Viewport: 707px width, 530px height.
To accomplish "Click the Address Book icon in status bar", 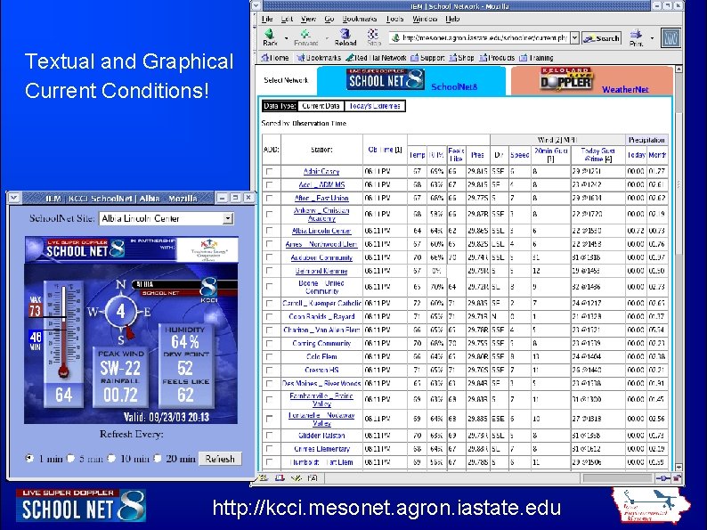I will tap(312, 477).
